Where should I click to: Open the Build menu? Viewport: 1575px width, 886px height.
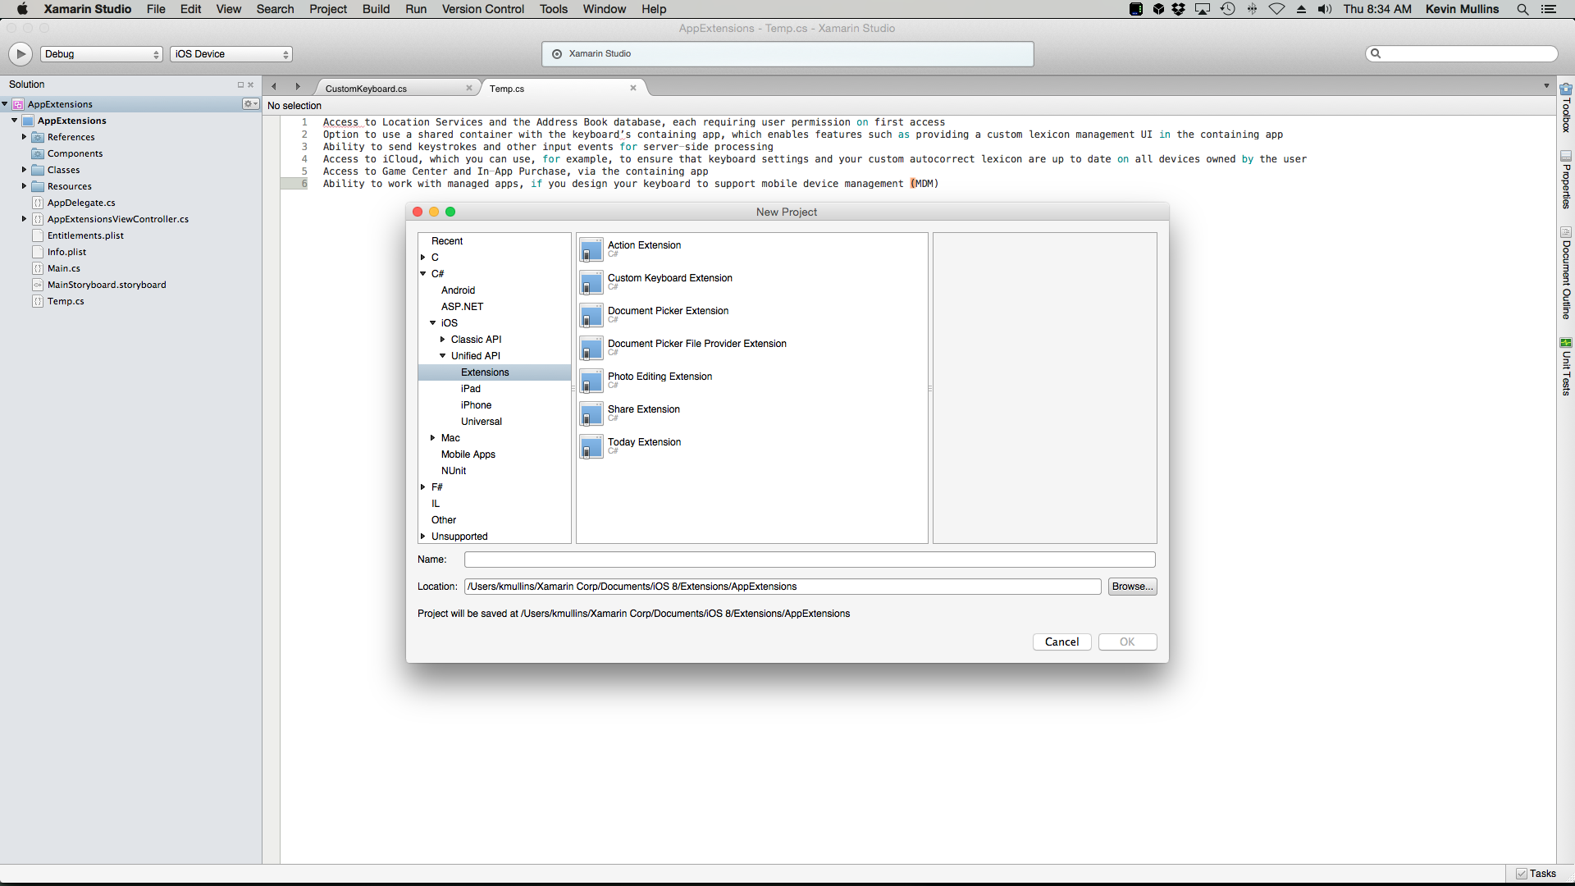(x=377, y=9)
